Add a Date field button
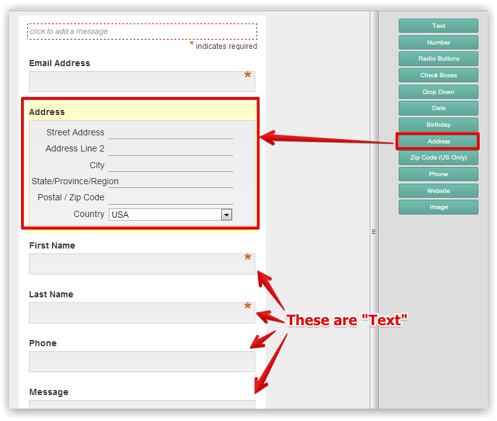The height and width of the screenshot is (421, 497). click(438, 108)
